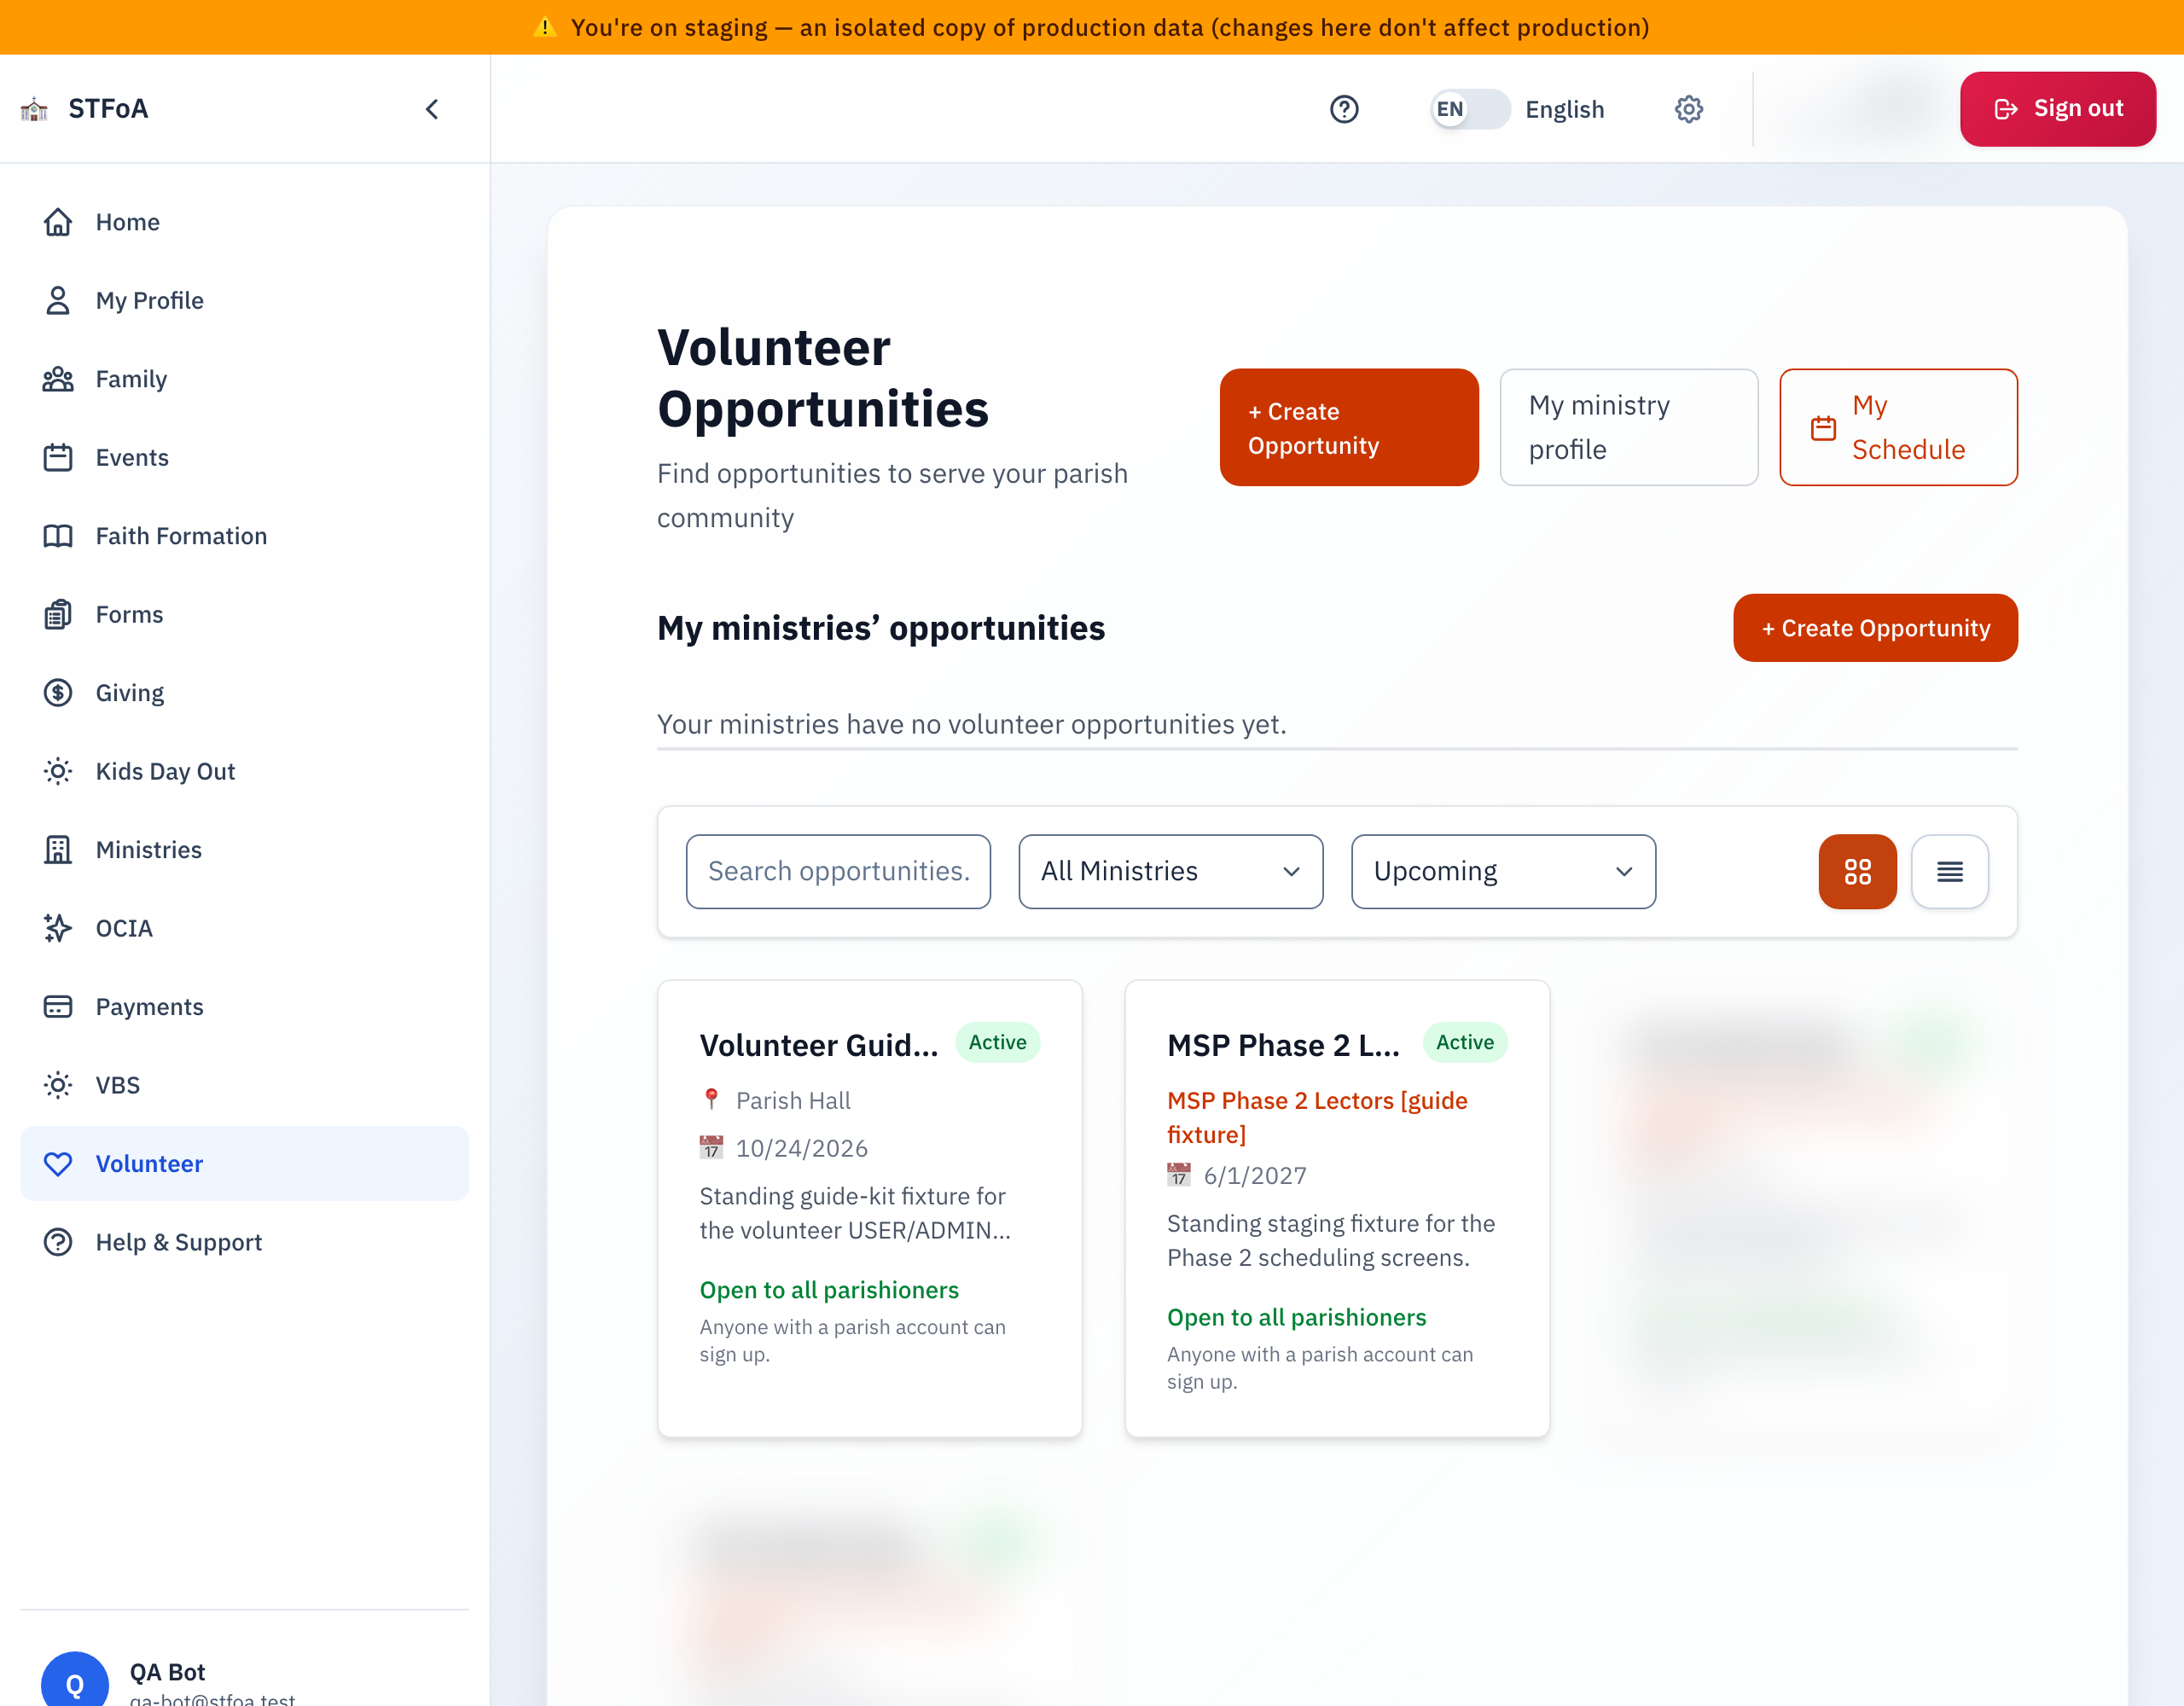
Task: Click the Volunteer heart icon
Action: (58, 1164)
